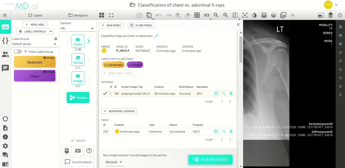Click the NEW MODEL VERSION button

(x=119, y=111)
